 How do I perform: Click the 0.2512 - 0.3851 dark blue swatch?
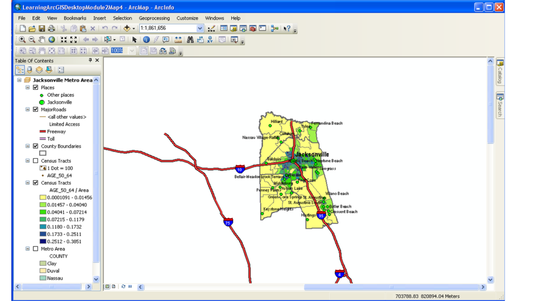[x=43, y=241]
